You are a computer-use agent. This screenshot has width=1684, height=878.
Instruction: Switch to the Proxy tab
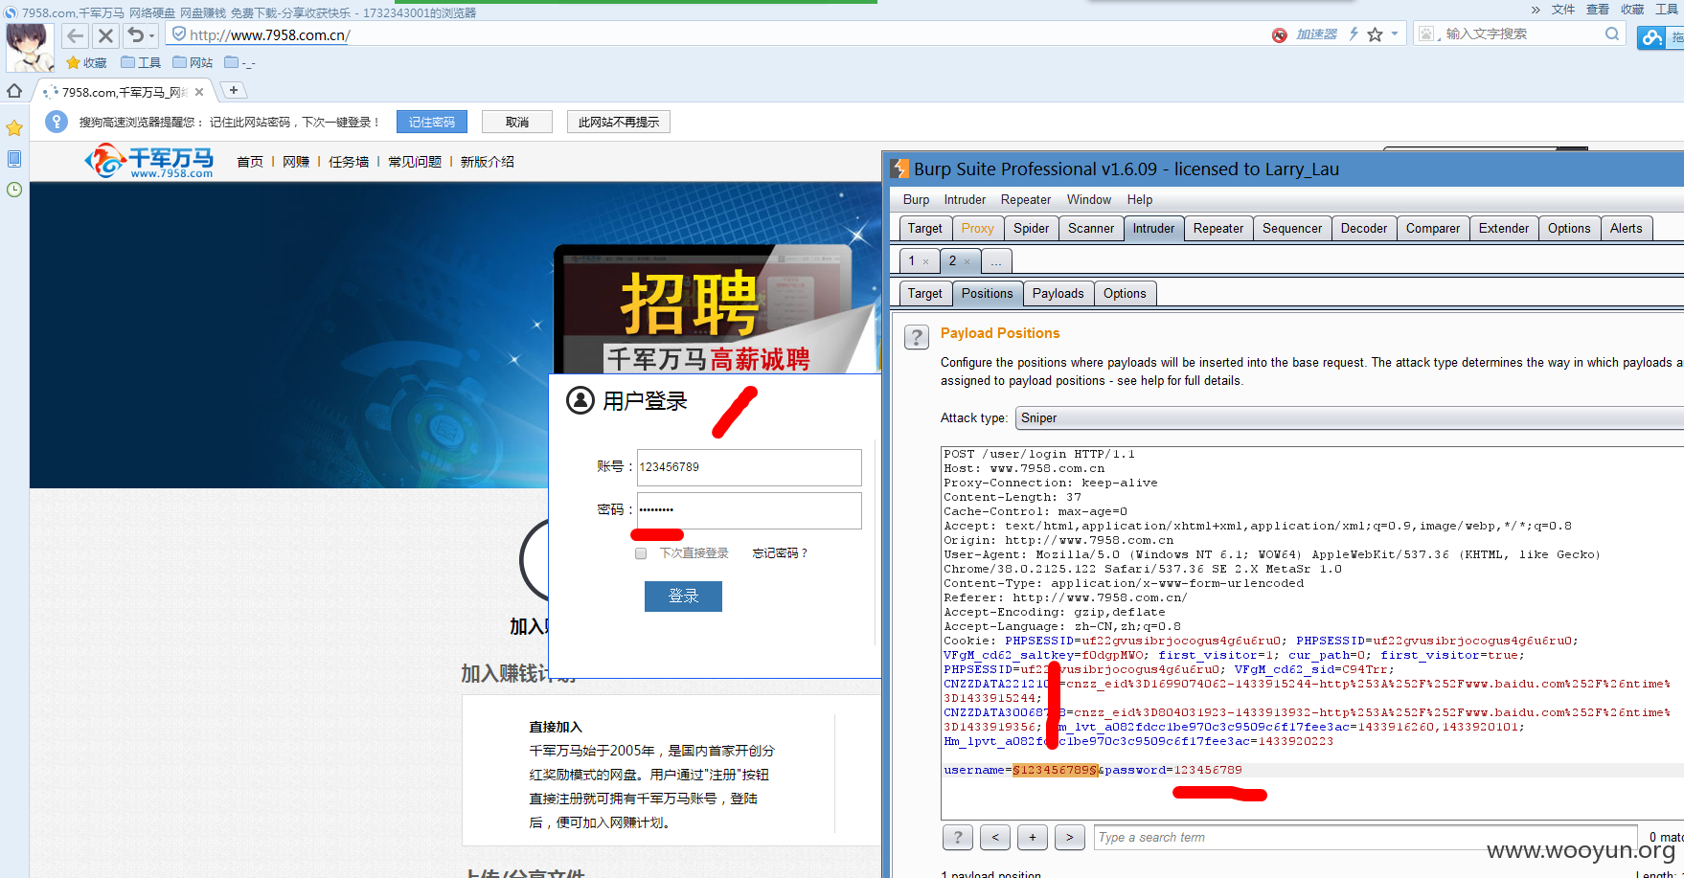pos(977,228)
